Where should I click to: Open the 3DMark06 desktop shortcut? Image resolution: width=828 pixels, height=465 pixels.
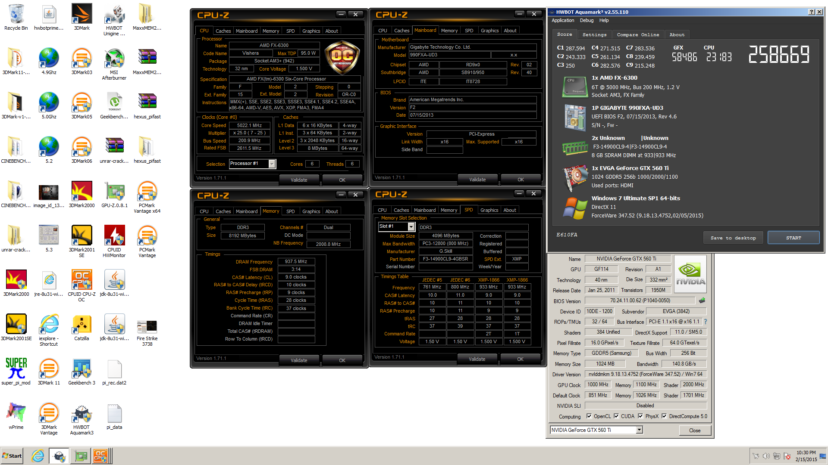click(82, 150)
